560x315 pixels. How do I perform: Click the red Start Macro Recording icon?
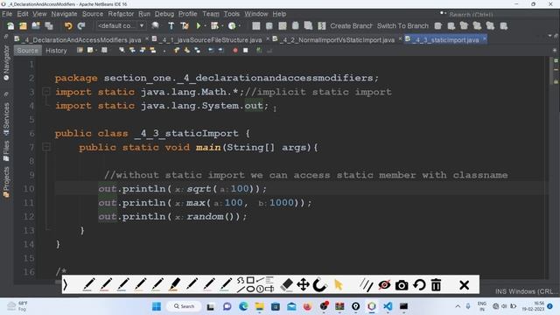235,51
